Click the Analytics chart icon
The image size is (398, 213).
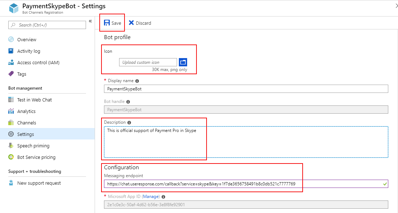11,111
